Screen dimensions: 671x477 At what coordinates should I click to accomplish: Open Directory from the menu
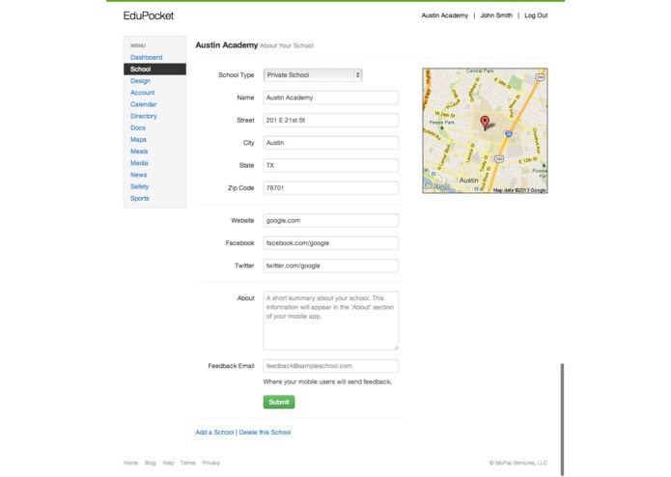click(143, 116)
